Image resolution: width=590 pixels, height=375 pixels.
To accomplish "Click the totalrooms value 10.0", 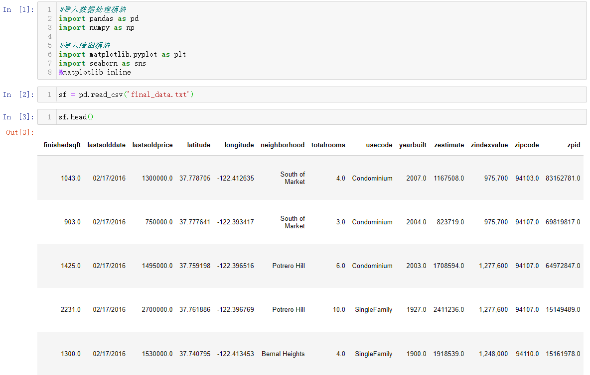I will 339,310.
